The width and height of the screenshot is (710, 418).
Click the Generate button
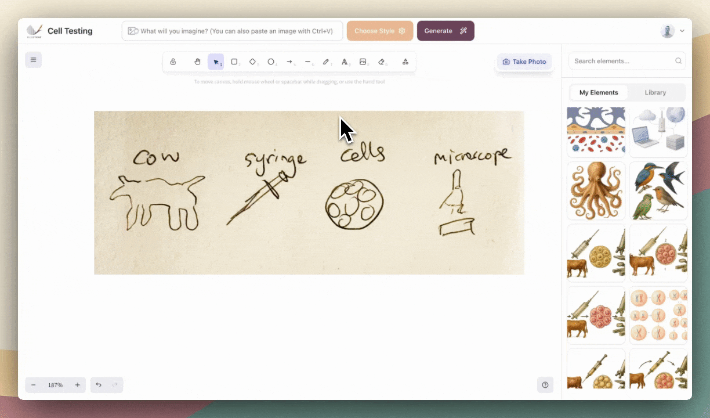tap(445, 31)
